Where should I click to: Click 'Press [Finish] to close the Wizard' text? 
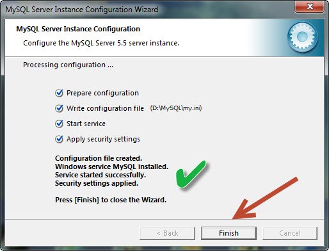111,200
